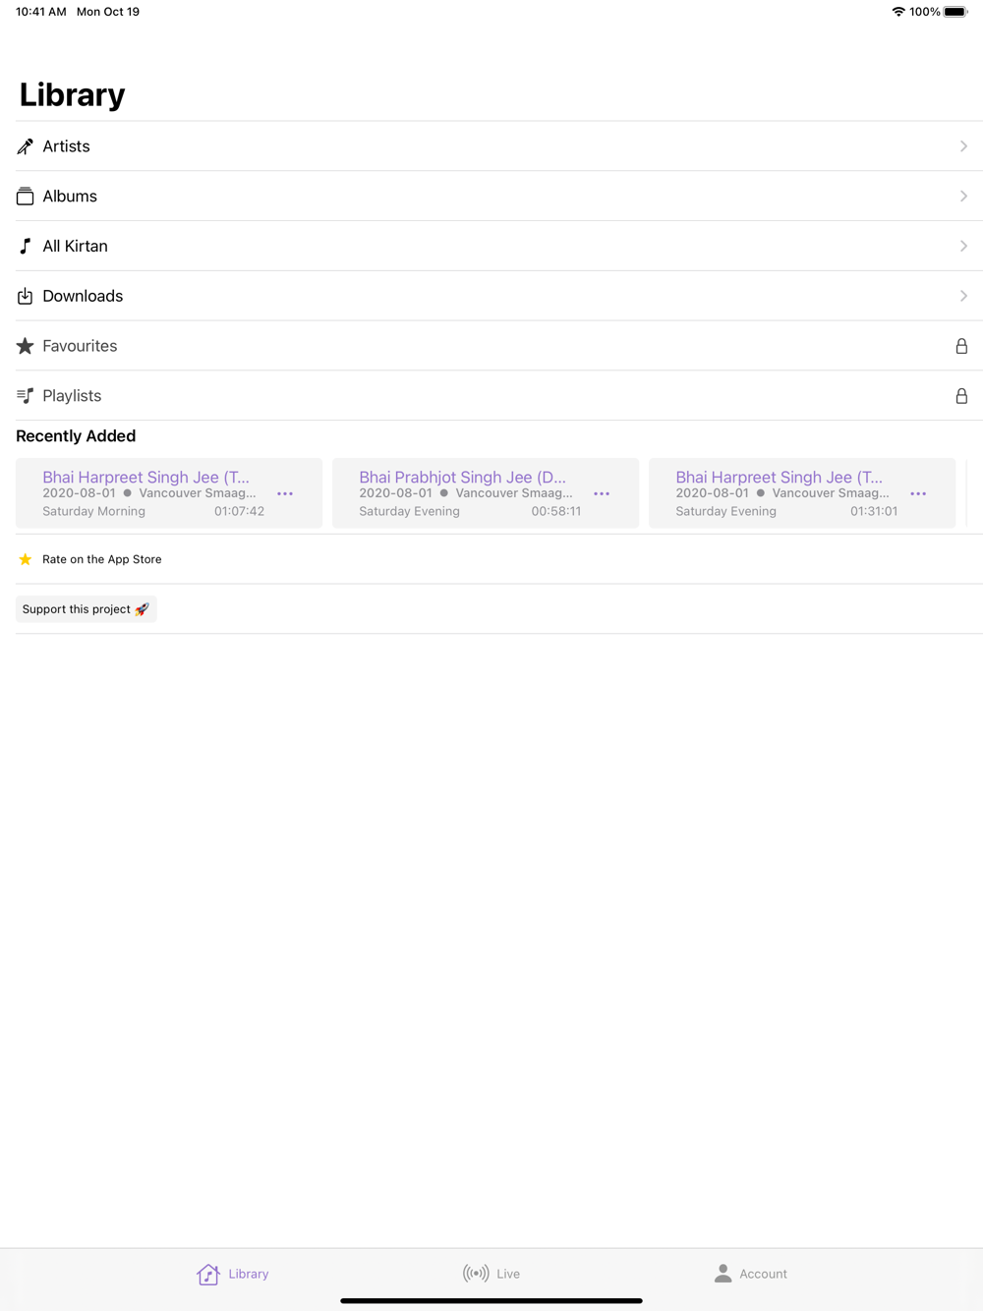The image size is (983, 1311).
Task: Tap the Playlists list icon
Action: click(26, 396)
